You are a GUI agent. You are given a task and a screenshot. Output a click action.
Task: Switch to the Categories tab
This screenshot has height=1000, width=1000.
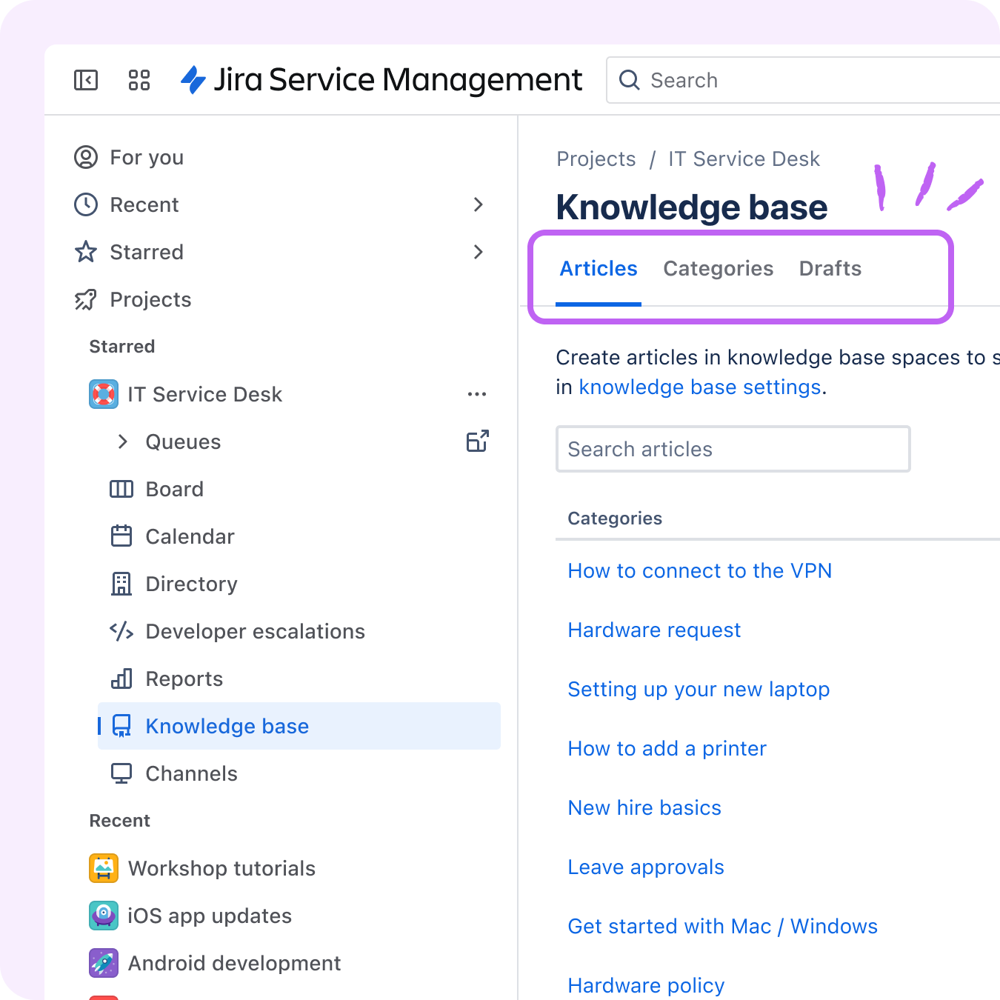point(718,268)
